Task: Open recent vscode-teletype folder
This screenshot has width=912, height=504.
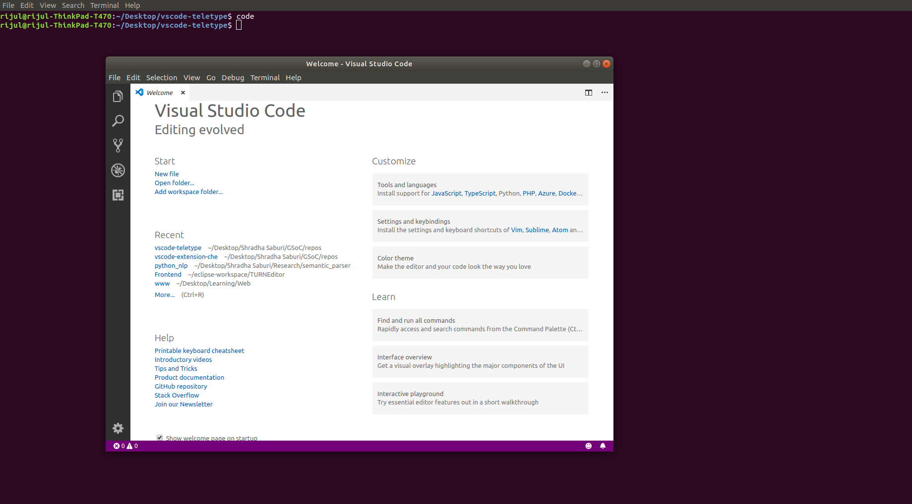Action: point(178,248)
